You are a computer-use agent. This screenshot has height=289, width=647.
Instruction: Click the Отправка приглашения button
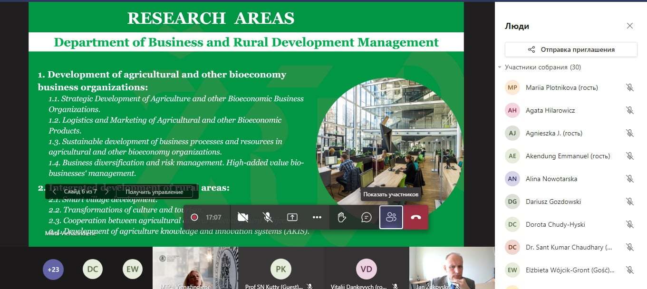(x=571, y=49)
